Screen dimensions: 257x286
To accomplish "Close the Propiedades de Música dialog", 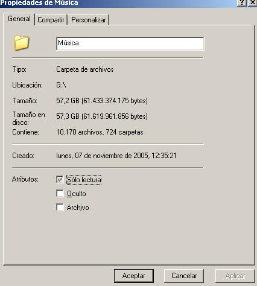I will coord(253,2).
